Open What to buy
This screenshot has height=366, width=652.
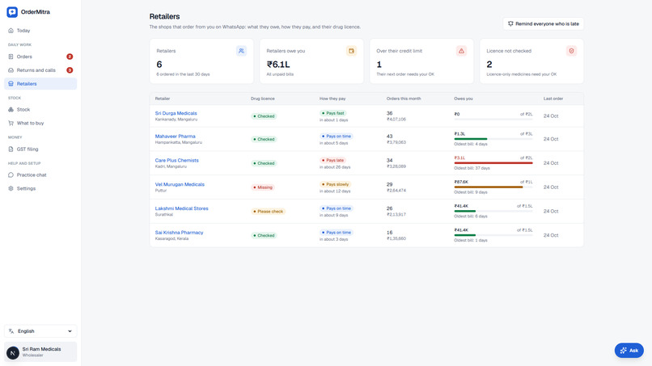coord(40,123)
